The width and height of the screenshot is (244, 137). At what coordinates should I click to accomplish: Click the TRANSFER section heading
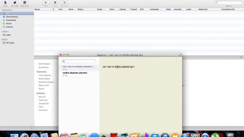[x=42, y=72]
